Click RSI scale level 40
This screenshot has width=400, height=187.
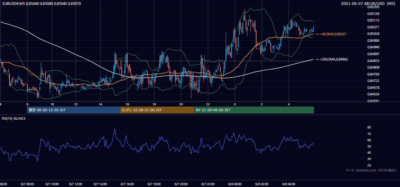point(369,152)
